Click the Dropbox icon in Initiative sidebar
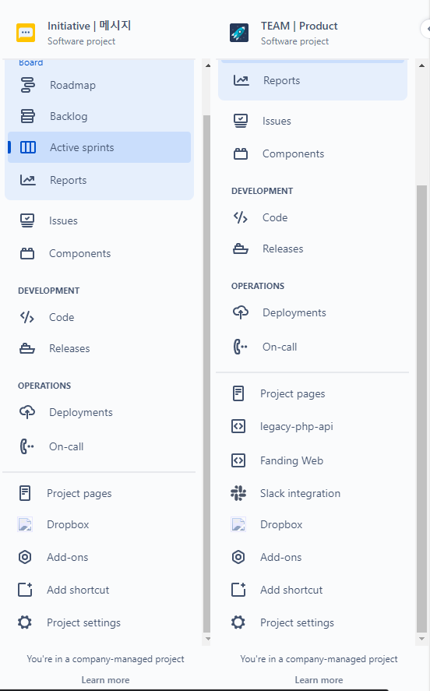 pyautogui.click(x=25, y=524)
